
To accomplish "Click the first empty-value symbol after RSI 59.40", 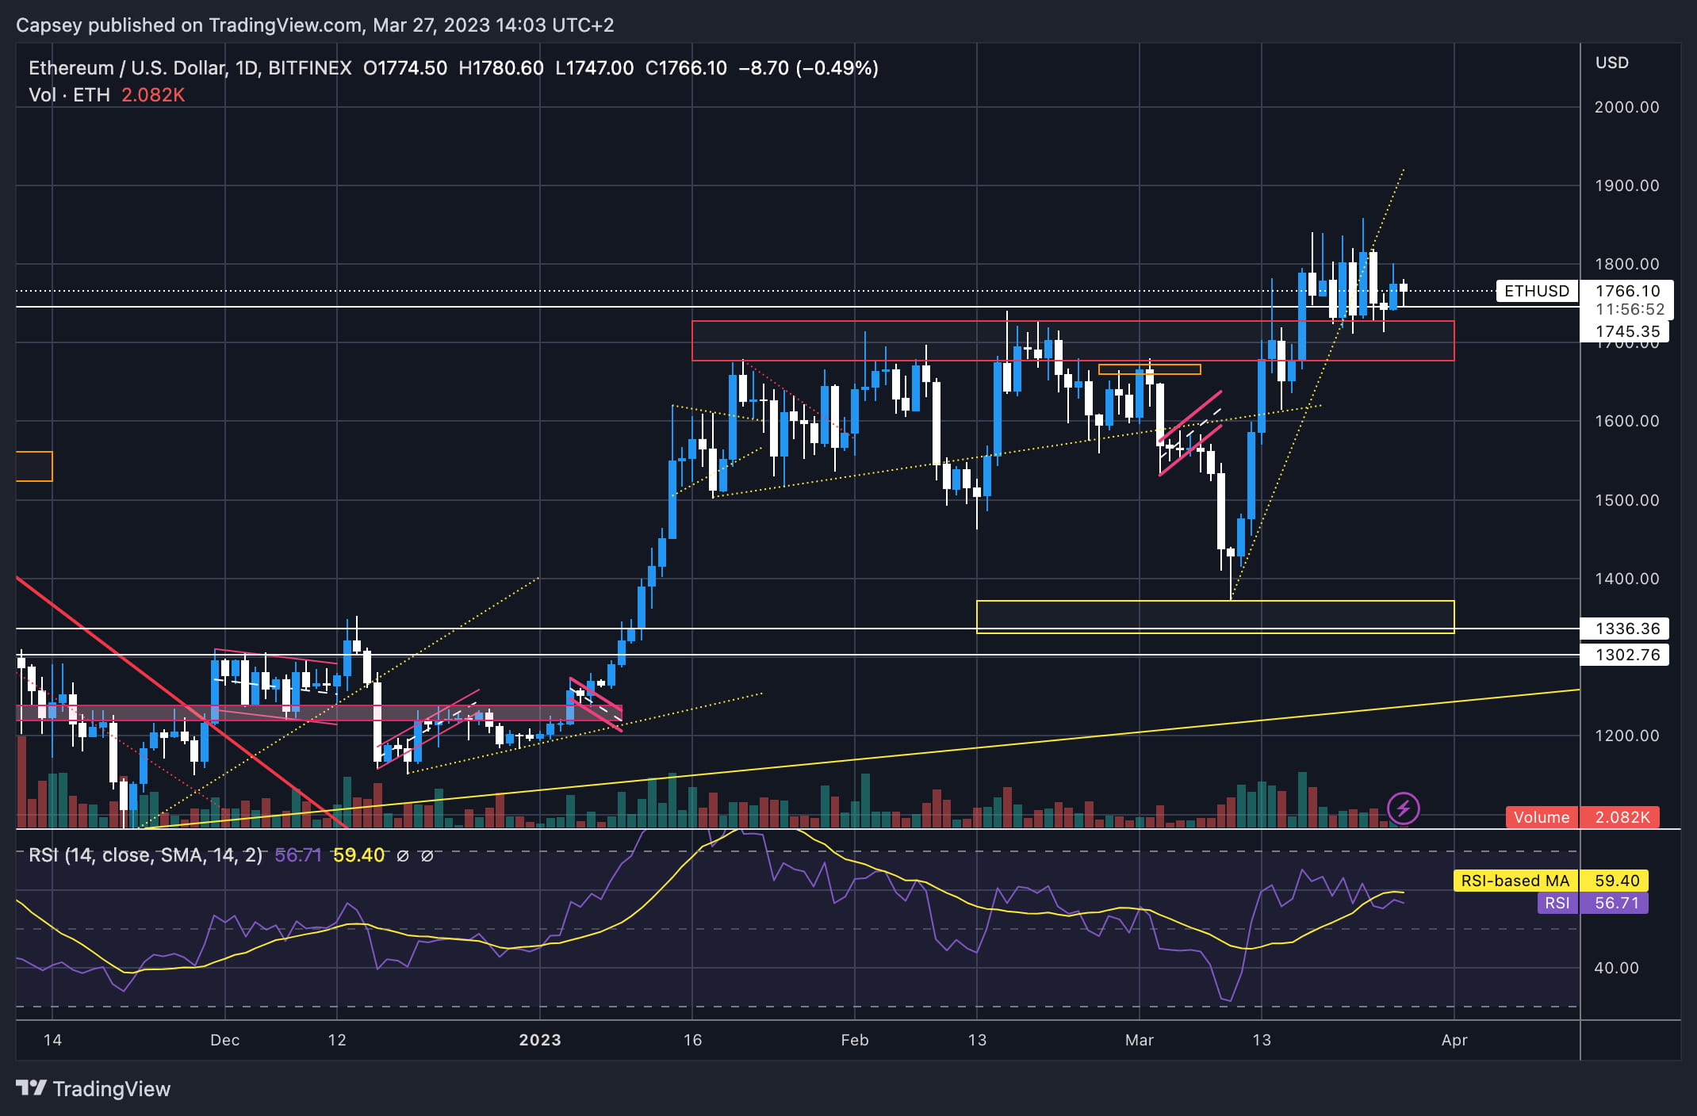I will pyautogui.click(x=402, y=855).
